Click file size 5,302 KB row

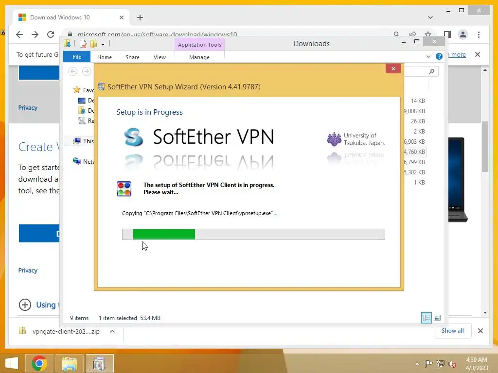tap(414, 172)
